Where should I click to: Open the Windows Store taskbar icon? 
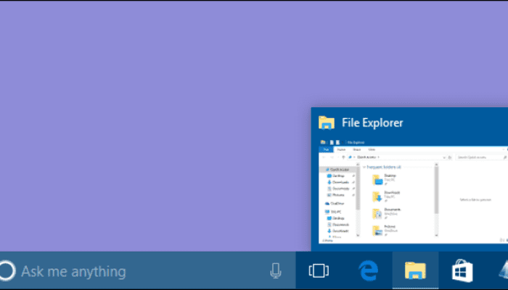pyautogui.click(x=462, y=271)
